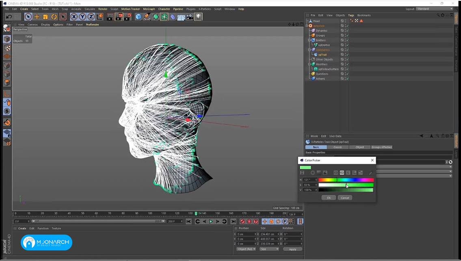Select the spline Pen tool
The width and height of the screenshot is (461, 261).
(x=147, y=17)
